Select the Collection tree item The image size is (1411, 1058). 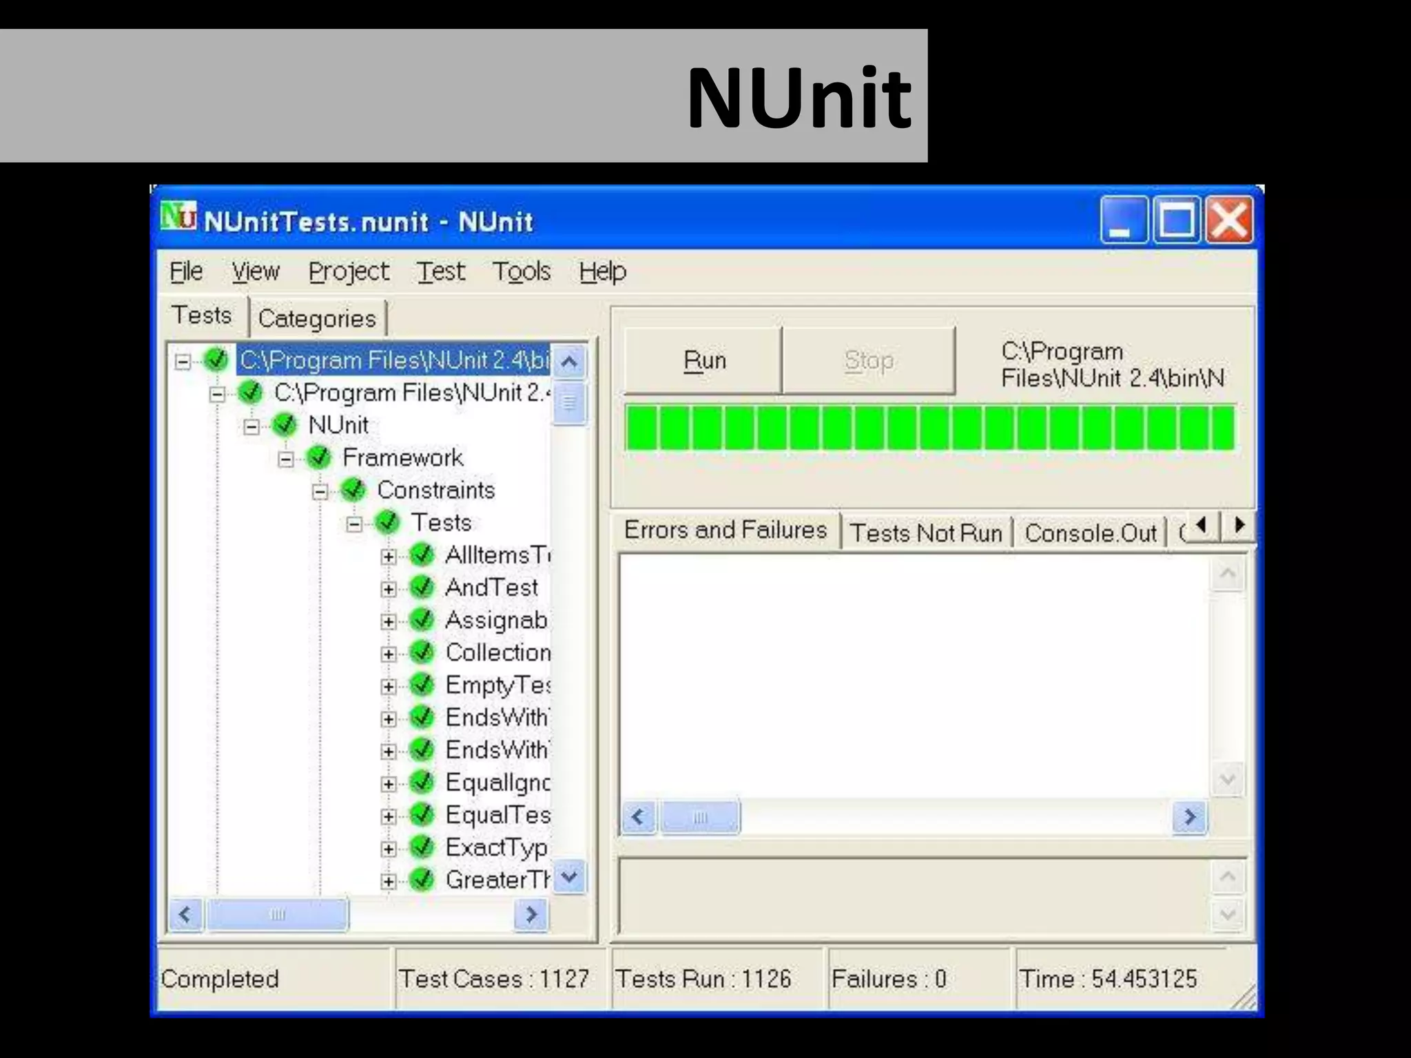click(x=498, y=652)
